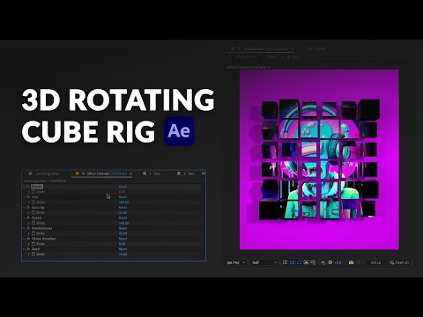
Task: Disable the Size effect fx switch
Action: pos(28,197)
